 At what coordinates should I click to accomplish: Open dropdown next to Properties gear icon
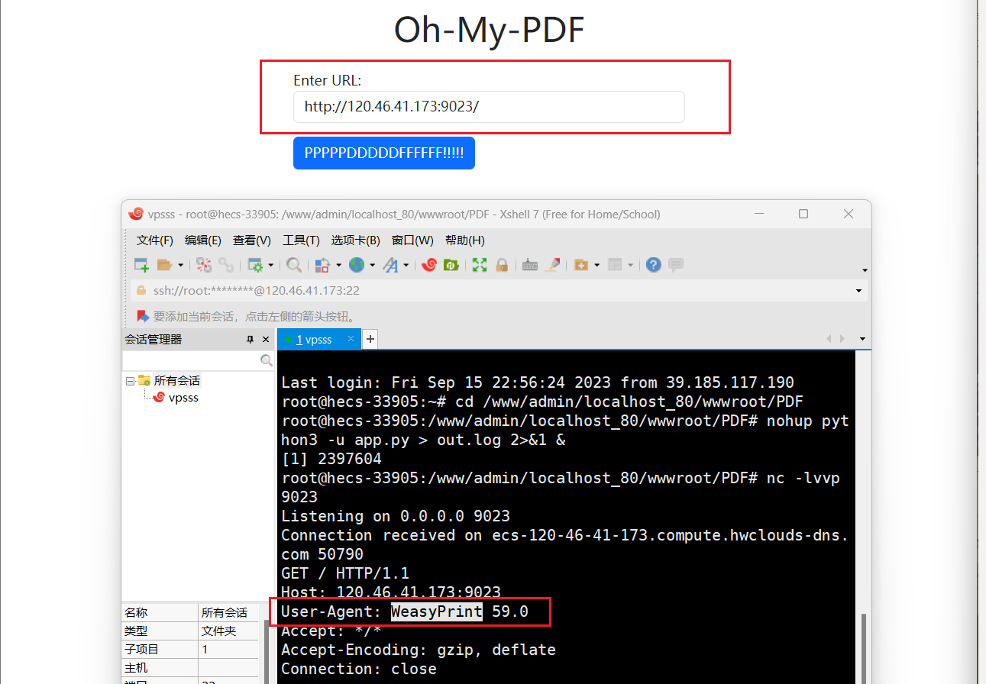click(x=271, y=266)
